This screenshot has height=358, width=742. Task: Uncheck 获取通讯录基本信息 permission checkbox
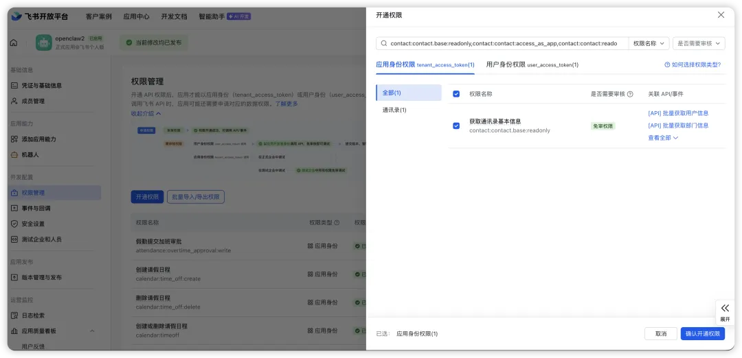coord(456,126)
